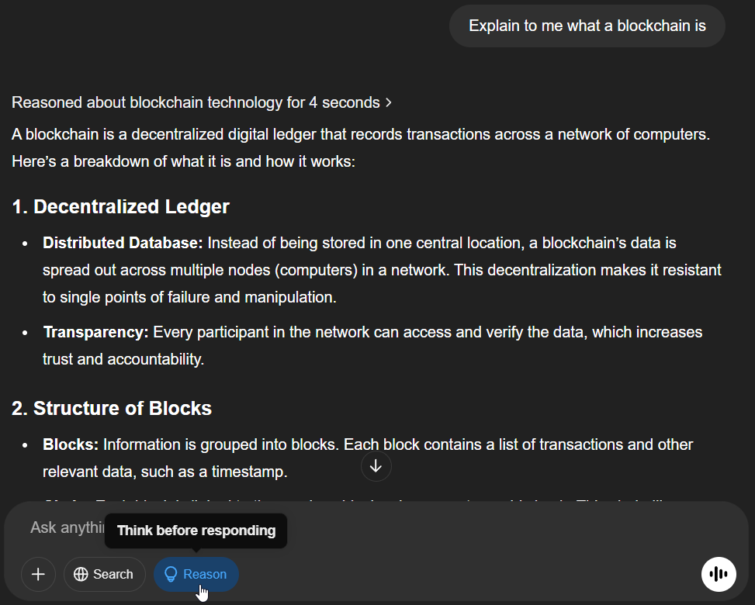755x605 pixels.
Task: Click the plus attach button
Action: click(38, 575)
